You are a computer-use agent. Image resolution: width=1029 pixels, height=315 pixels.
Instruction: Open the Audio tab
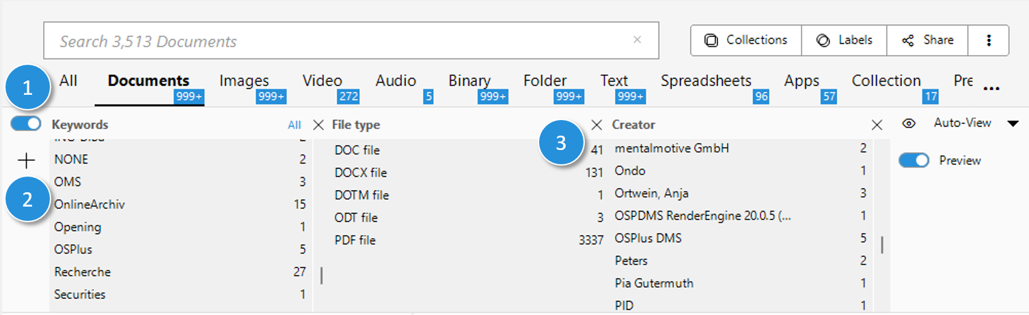(x=396, y=81)
